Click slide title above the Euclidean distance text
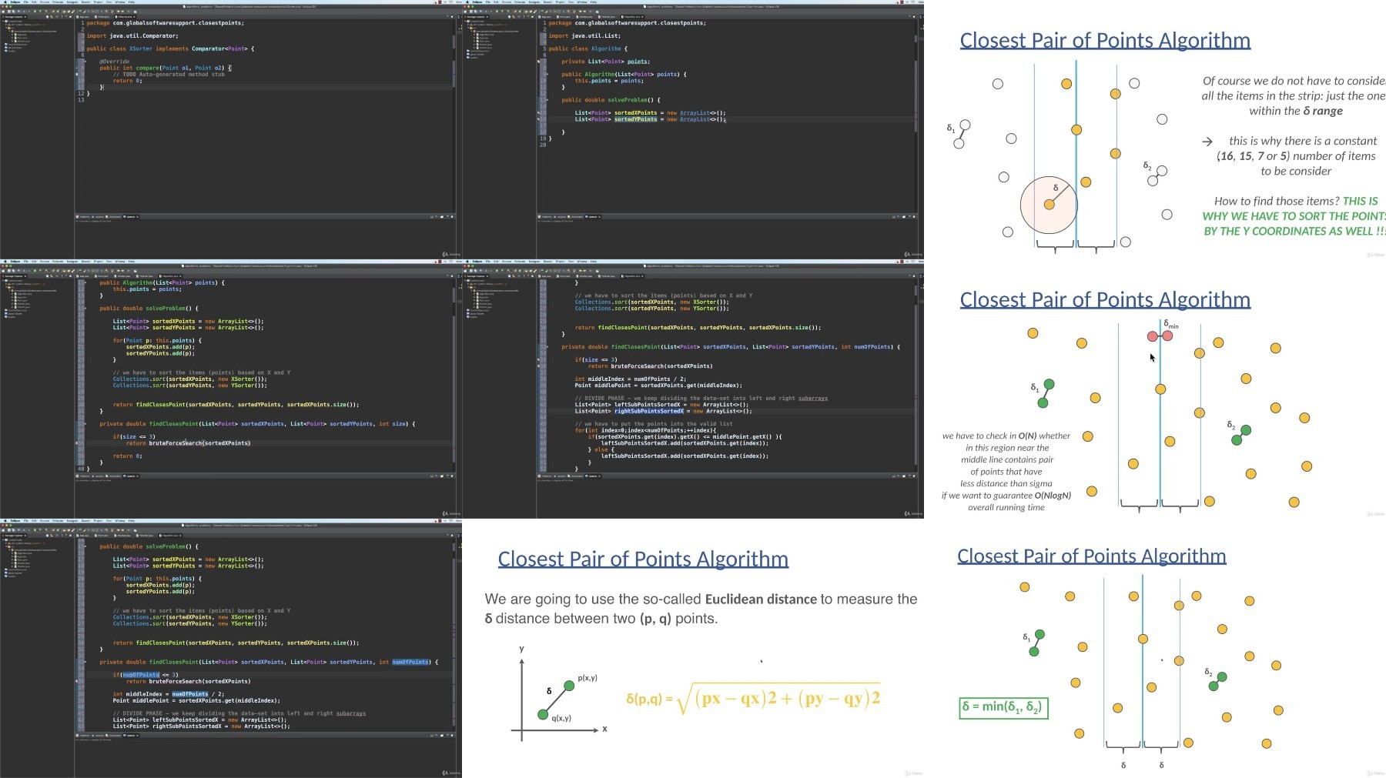 pyautogui.click(x=643, y=559)
